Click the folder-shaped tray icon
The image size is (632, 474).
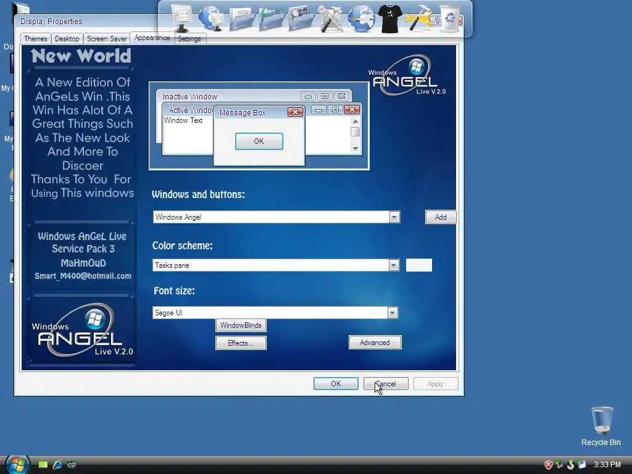581,465
